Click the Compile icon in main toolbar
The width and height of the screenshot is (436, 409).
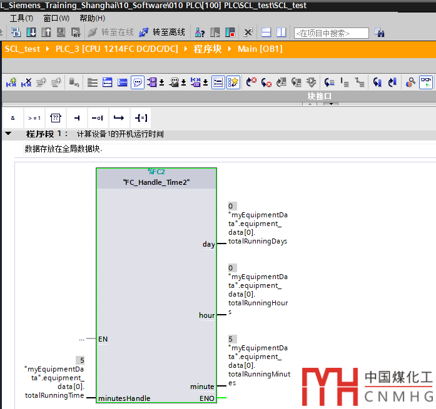point(16,32)
